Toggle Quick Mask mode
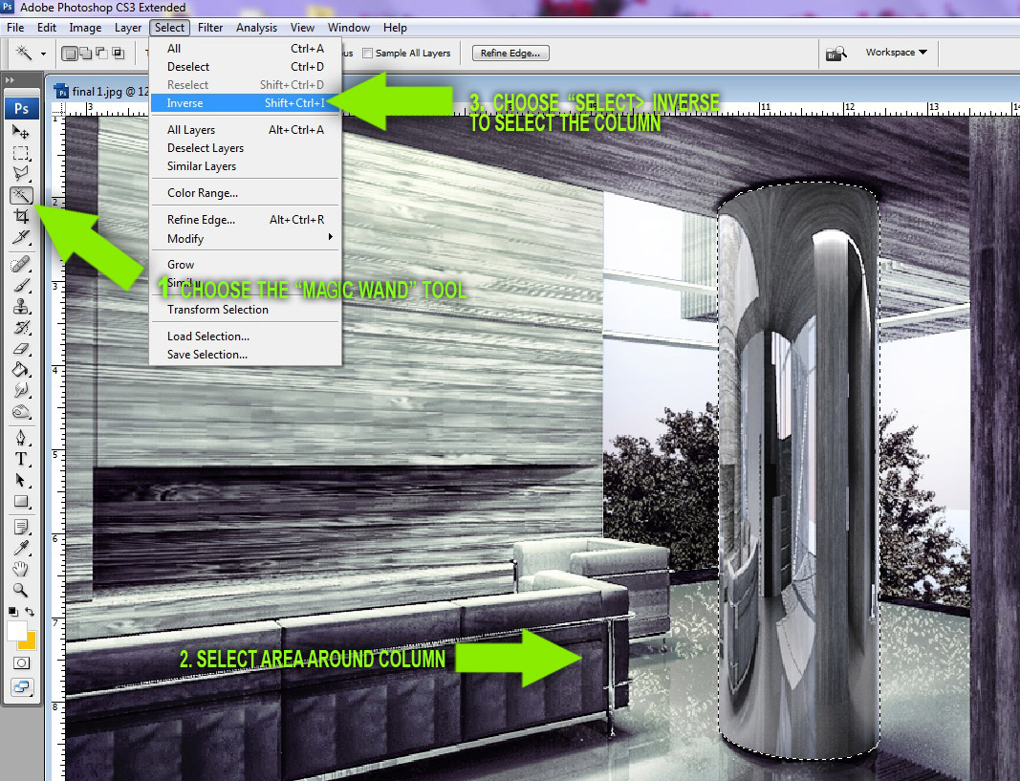The image size is (1020, 781). (21, 663)
